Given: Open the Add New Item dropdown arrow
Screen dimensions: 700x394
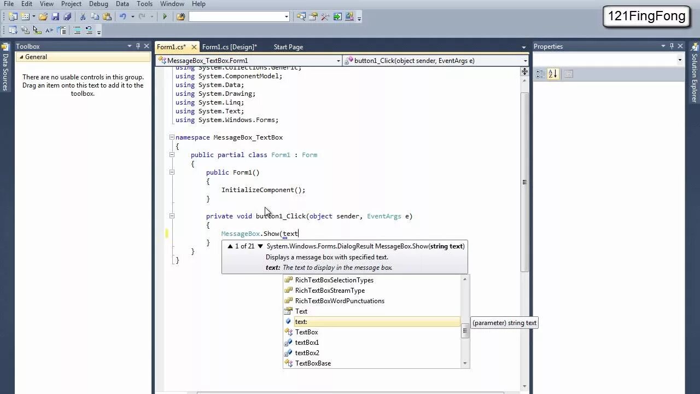Looking at the screenshot, I should pyautogui.click(x=33, y=17).
